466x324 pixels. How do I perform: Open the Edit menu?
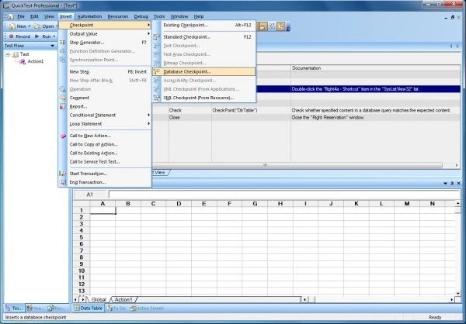click(34, 16)
